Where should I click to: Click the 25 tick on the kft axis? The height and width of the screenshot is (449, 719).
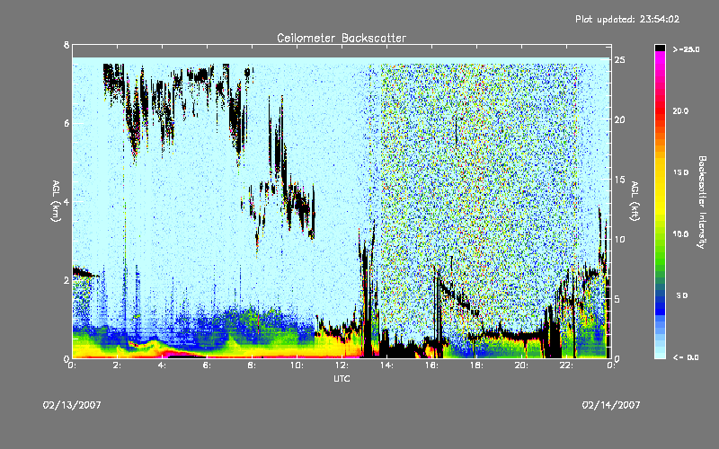(x=619, y=60)
